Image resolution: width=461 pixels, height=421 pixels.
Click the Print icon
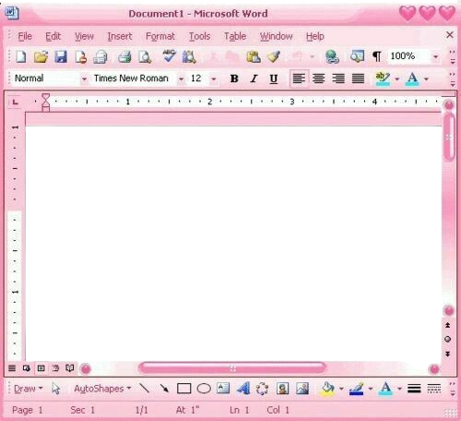pyautogui.click(x=124, y=56)
